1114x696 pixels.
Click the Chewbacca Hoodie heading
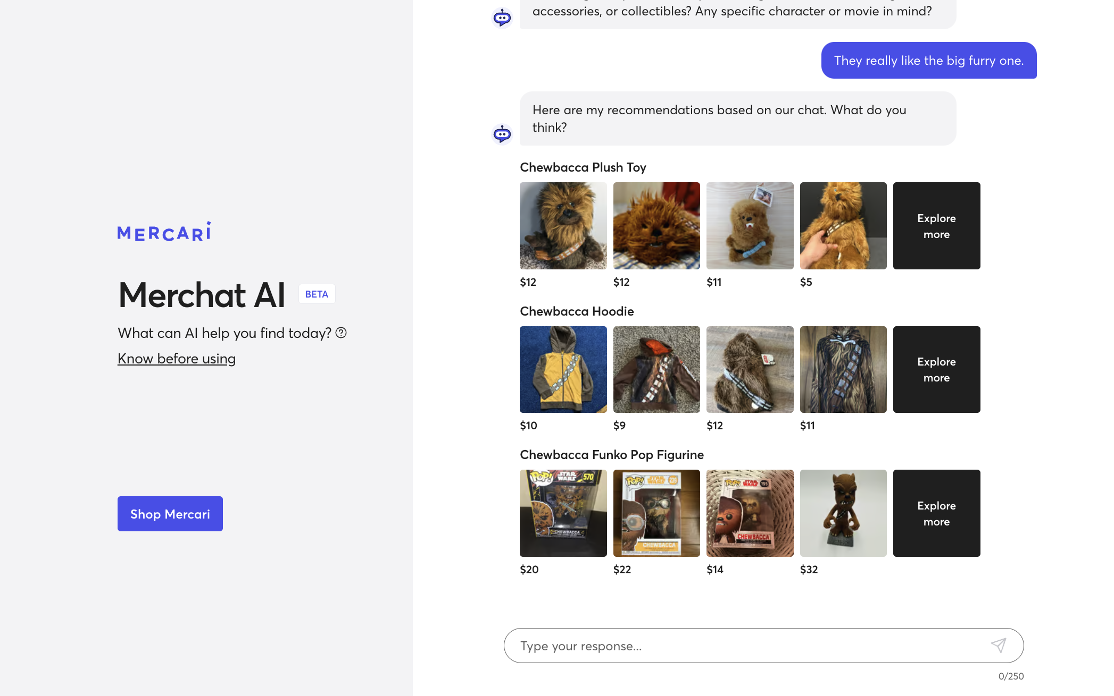577,311
